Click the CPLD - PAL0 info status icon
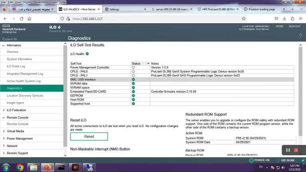The image size is (306, 172). click(133, 71)
